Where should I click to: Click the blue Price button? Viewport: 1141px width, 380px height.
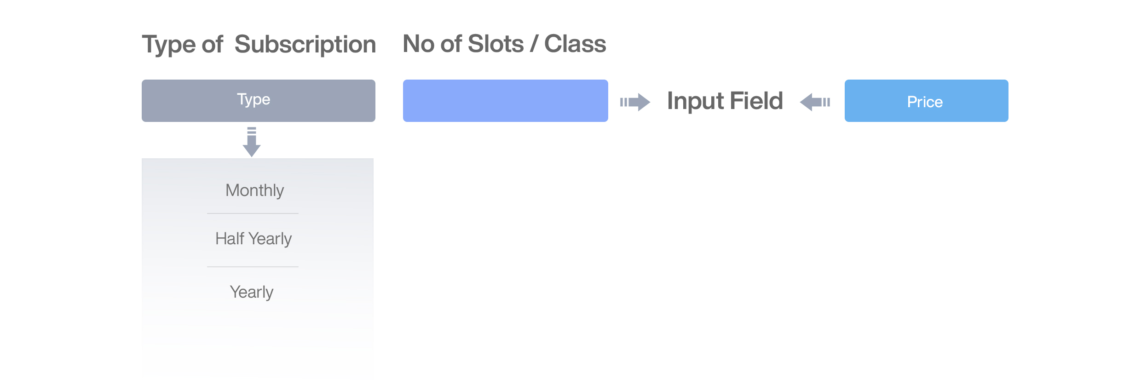pyautogui.click(x=926, y=101)
